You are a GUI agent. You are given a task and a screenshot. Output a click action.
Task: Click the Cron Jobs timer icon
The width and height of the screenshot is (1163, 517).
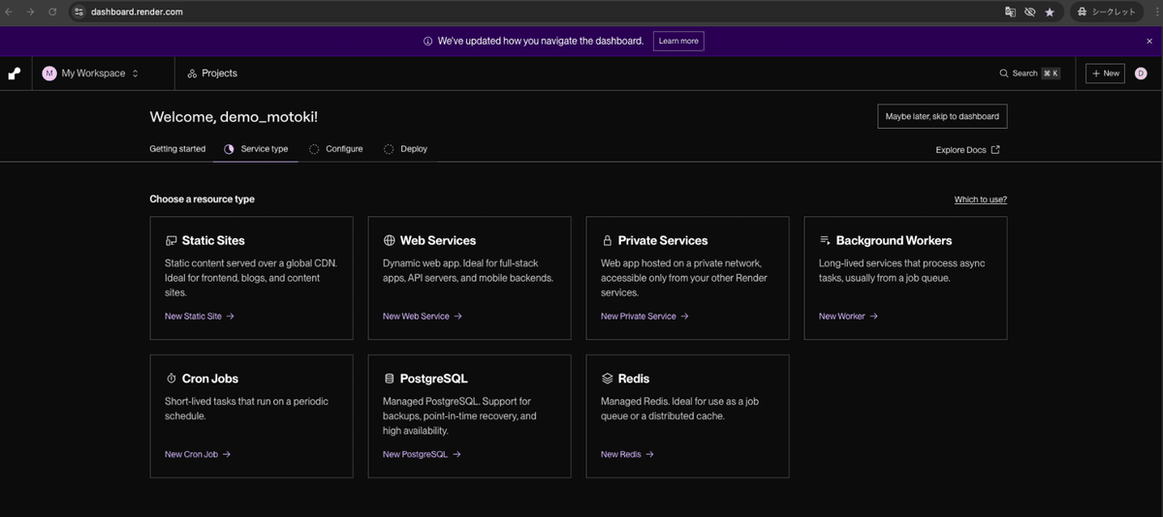[x=172, y=379]
